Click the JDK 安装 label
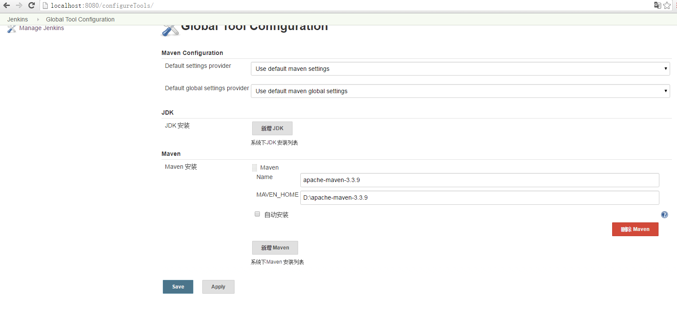Screen dimensions: 677x316 (177, 125)
